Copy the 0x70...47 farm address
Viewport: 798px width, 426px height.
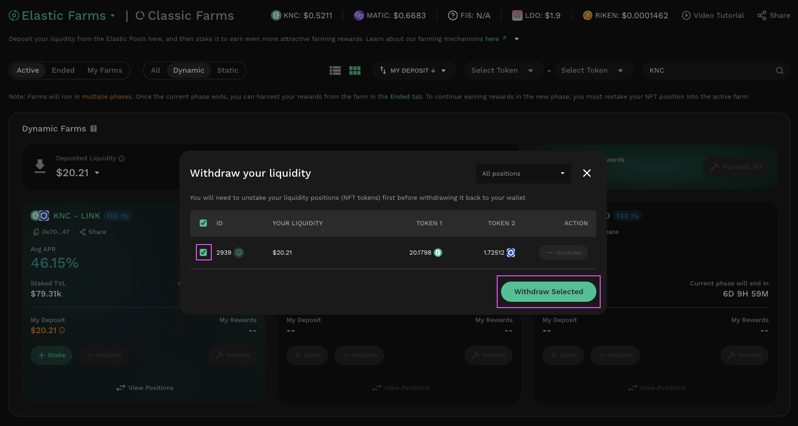click(36, 232)
